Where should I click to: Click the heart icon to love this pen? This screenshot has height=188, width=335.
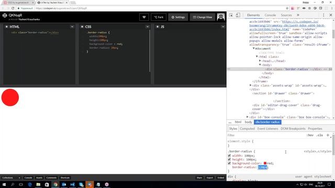coord(144,17)
